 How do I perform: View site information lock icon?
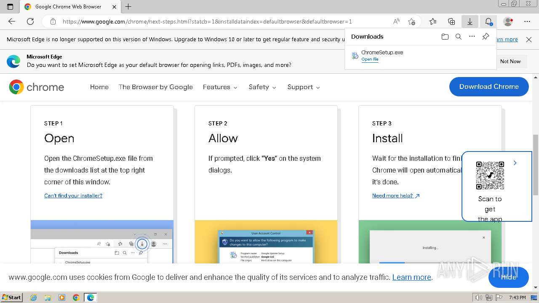pyautogui.click(x=53, y=21)
